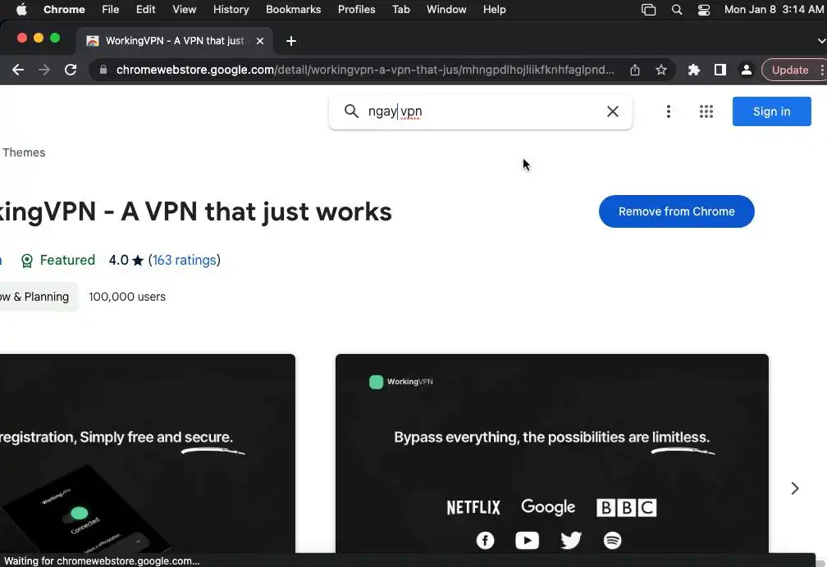This screenshot has width=827, height=567.
Task: Click the green Connected toggle in screenshot
Action: coord(76,515)
